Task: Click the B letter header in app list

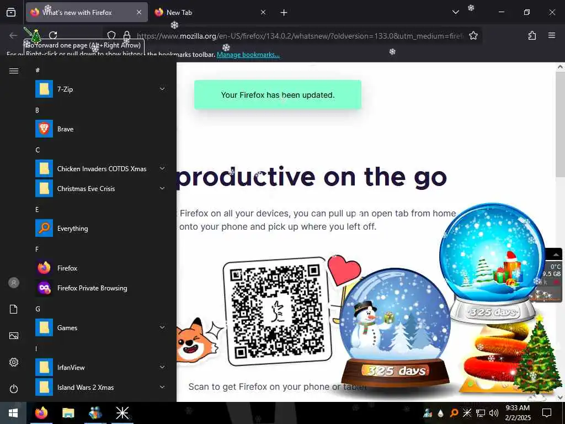Action: click(37, 110)
